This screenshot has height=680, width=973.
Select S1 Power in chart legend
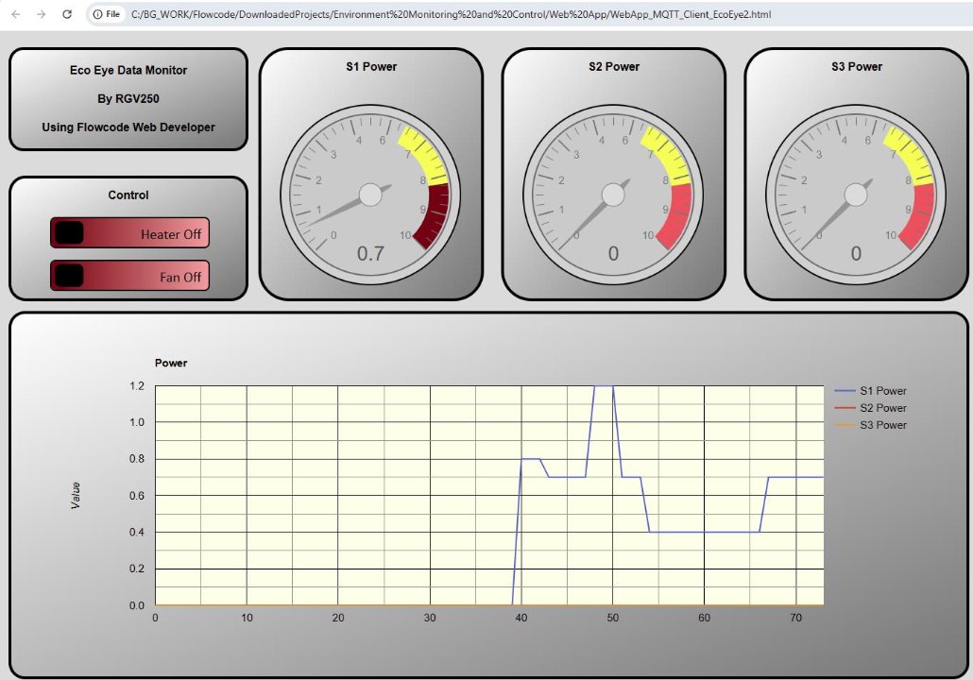click(882, 391)
